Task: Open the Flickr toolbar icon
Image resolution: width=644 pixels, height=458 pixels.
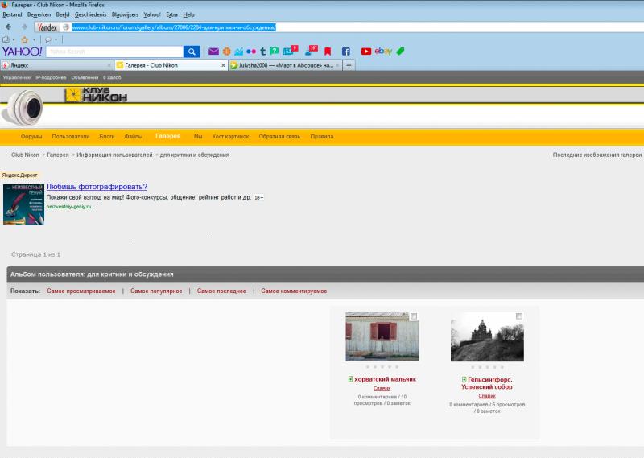Action: pyautogui.click(x=251, y=52)
